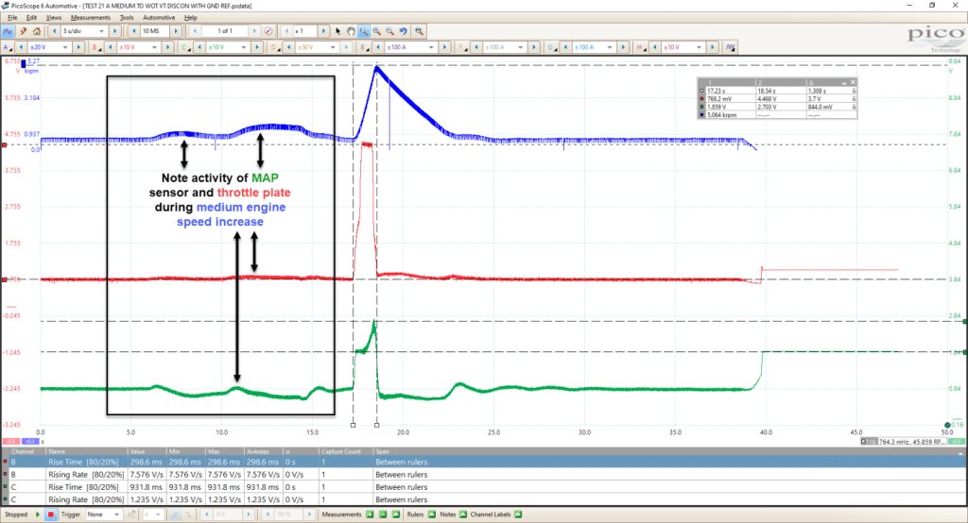Open the Help menu
The height and width of the screenshot is (523, 968).
191,17
